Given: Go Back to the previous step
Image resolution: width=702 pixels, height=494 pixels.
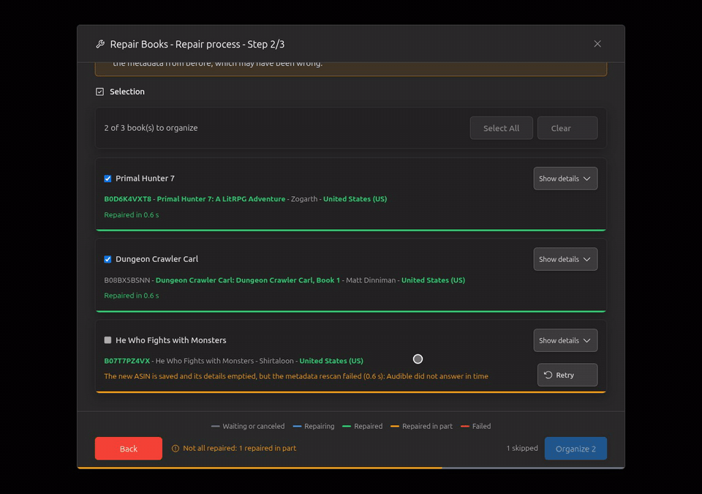Looking at the screenshot, I should (x=129, y=449).
